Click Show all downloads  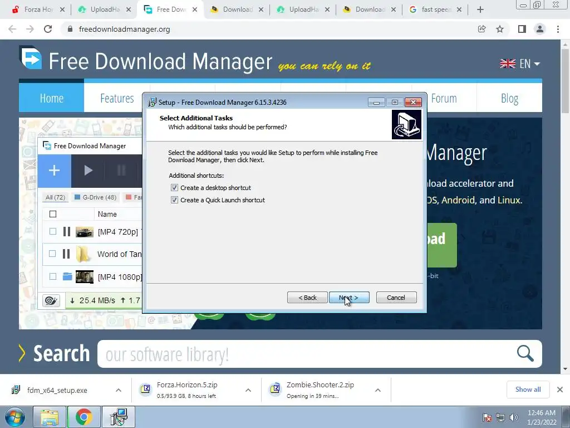[528, 390]
